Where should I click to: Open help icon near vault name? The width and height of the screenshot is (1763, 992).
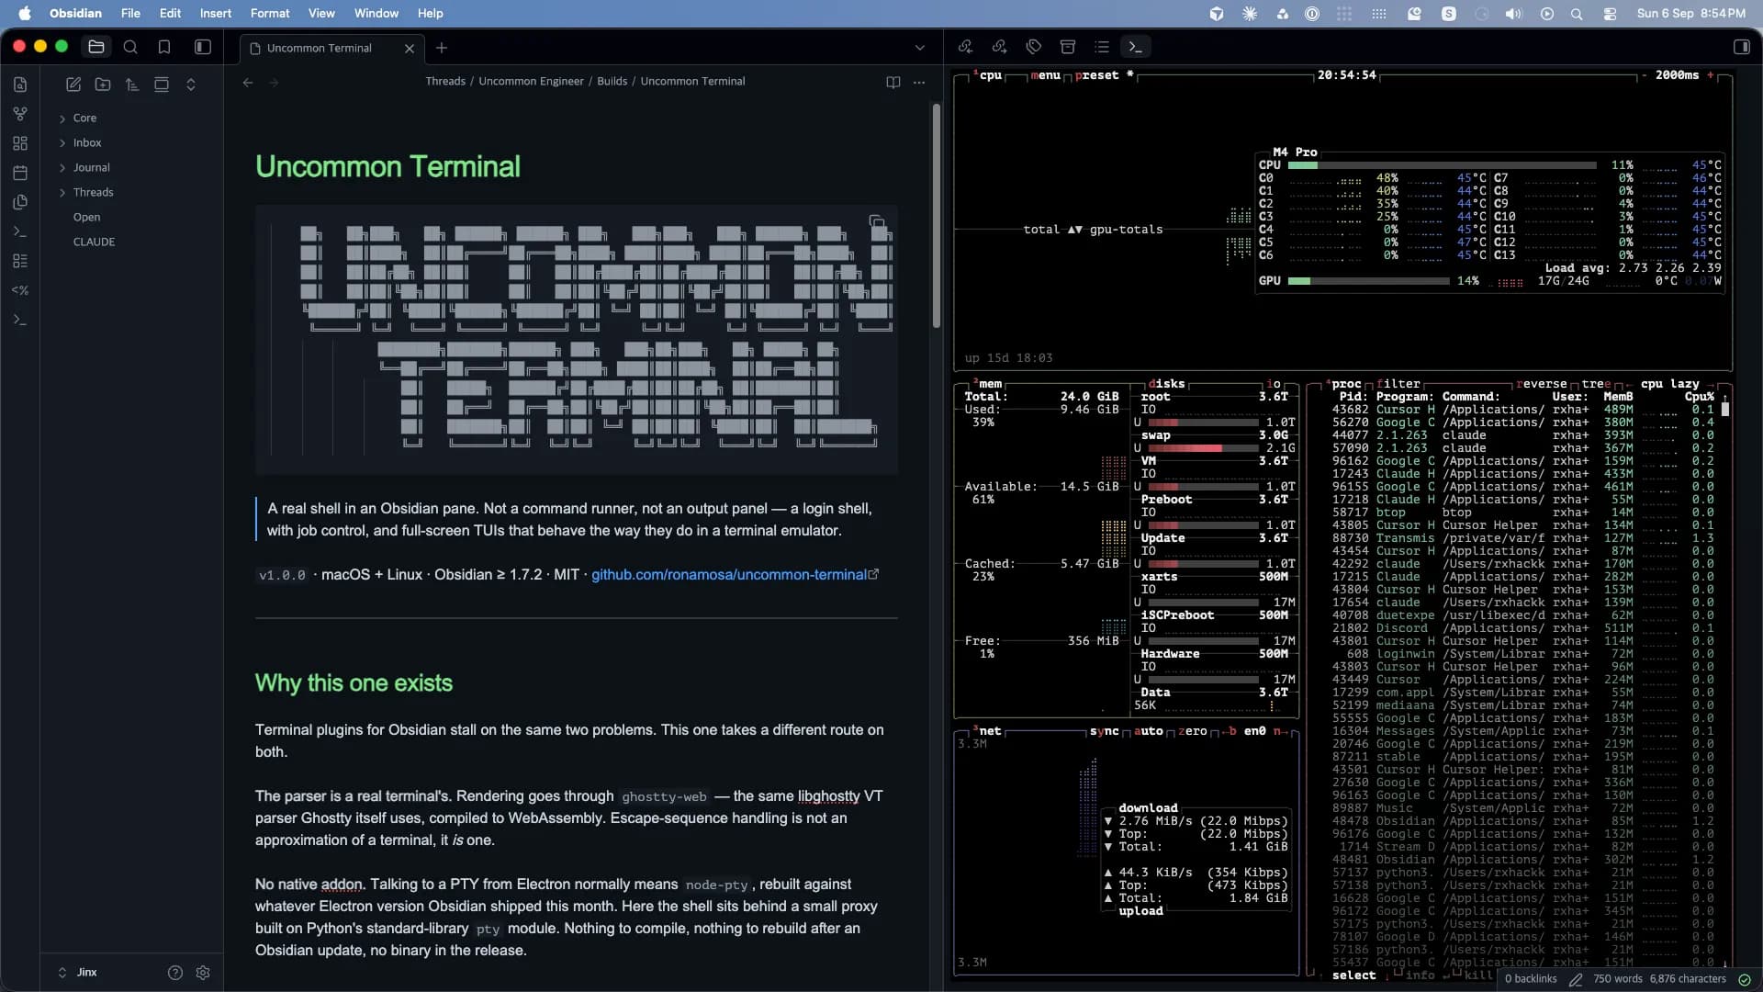(x=175, y=973)
